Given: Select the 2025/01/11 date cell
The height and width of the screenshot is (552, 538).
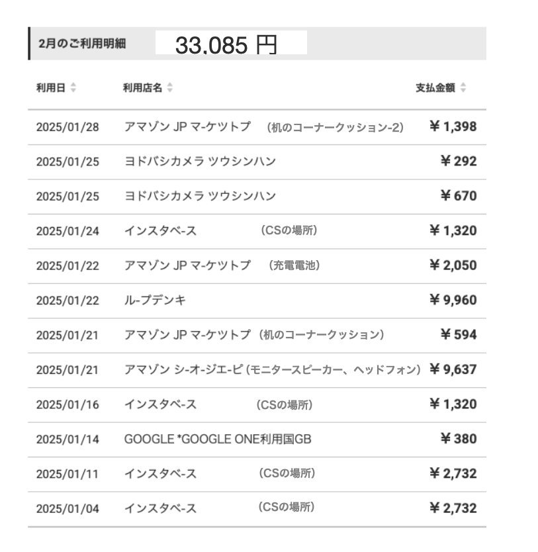Looking at the screenshot, I should 67,474.
